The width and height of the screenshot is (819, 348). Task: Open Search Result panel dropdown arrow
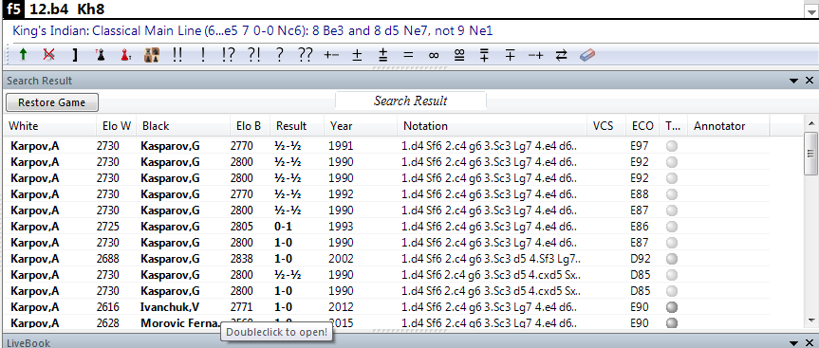[x=794, y=81]
